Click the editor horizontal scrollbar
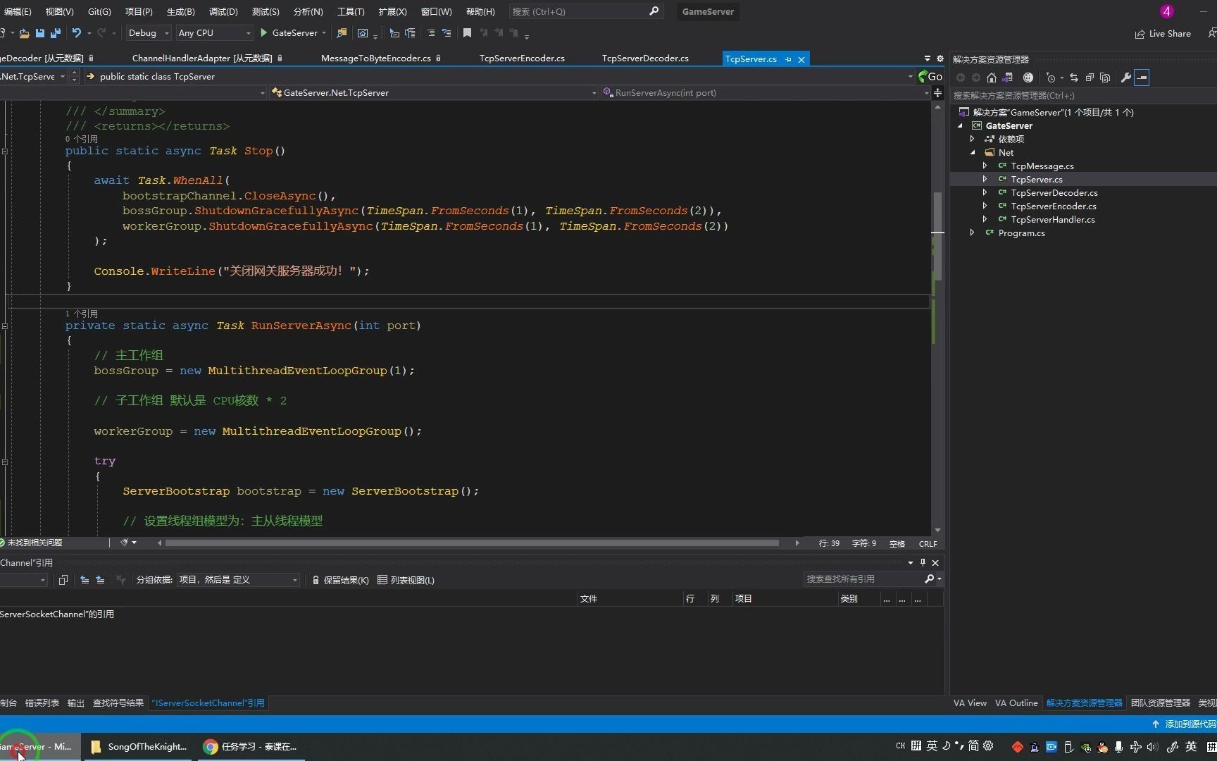This screenshot has width=1217, height=761. coord(472,543)
